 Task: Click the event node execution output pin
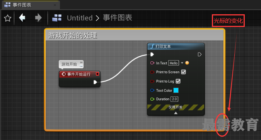[x=95, y=82]
